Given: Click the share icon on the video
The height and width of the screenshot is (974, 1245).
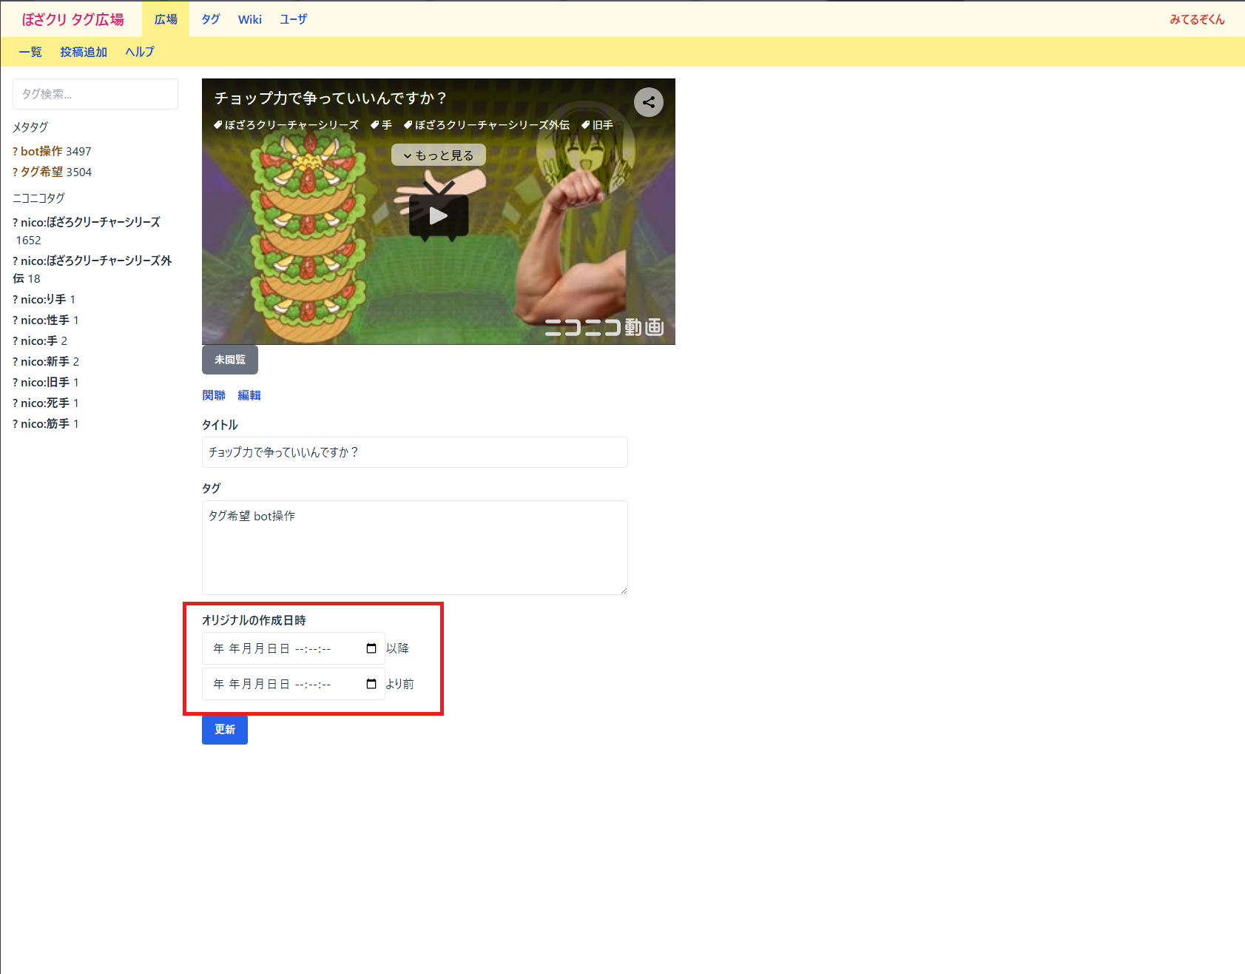Looking at the screenshot, I should click(x=648, y=102).
